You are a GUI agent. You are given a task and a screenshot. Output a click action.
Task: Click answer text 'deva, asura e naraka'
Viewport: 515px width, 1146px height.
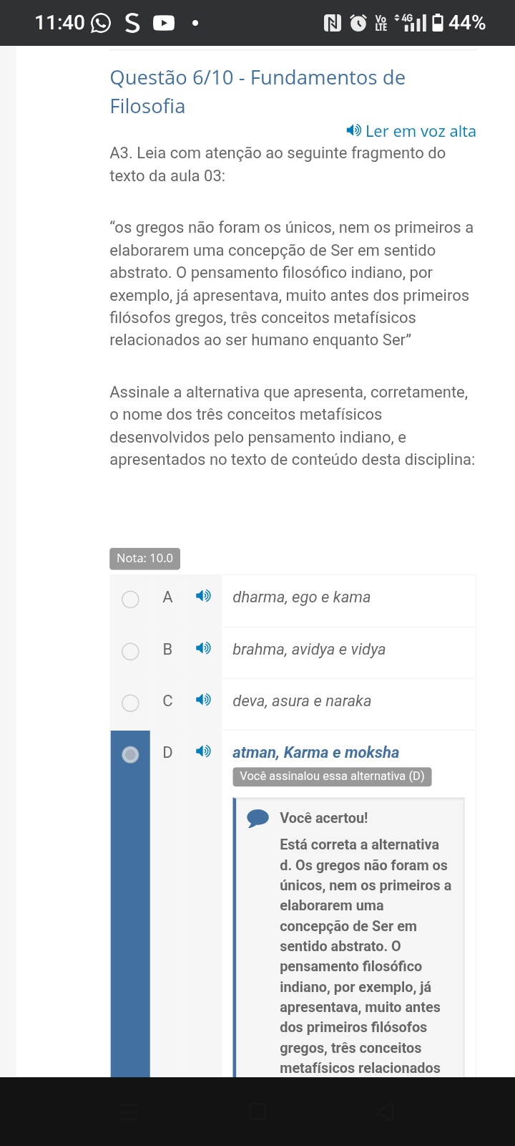(302, 701)
